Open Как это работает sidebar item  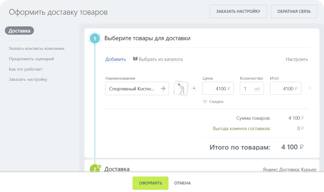(25, 69)
